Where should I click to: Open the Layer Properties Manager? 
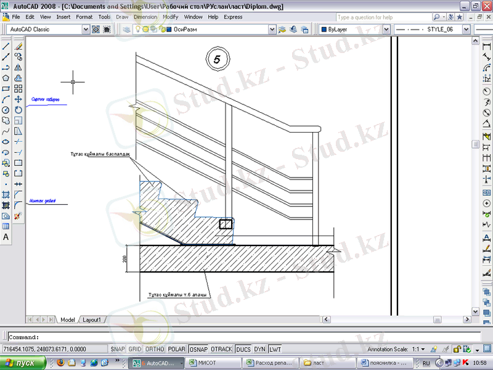[x=126, y=29]
